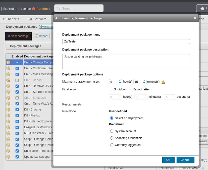Click the expired license warning icon
This screenshot has width=208, height=170.
pyautogui.click(x=34, y=9)
